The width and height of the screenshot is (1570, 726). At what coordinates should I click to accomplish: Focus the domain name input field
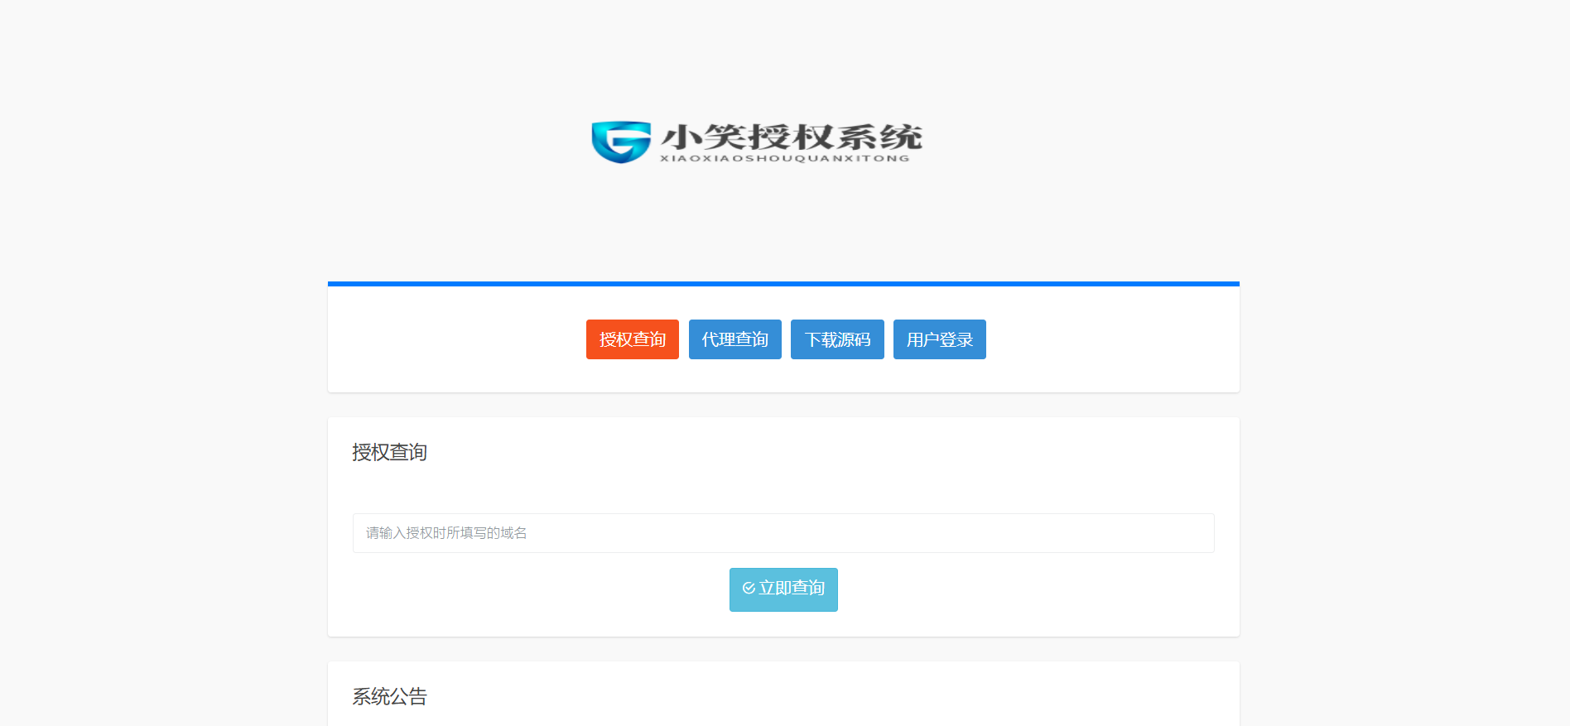(x=783, y=533)
